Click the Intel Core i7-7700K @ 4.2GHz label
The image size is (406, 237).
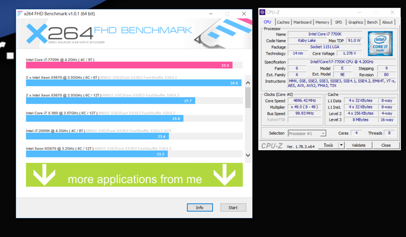tap(60, 59)
